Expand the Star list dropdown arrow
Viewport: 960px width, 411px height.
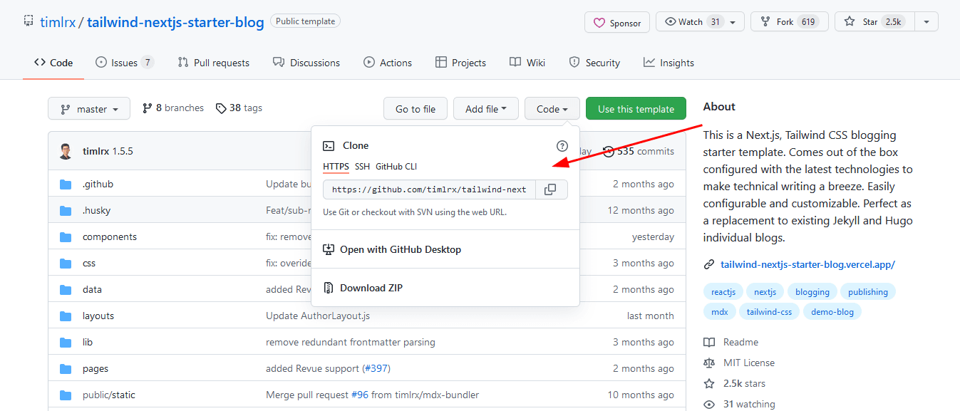pyautogui.click(x=926, y=22)
